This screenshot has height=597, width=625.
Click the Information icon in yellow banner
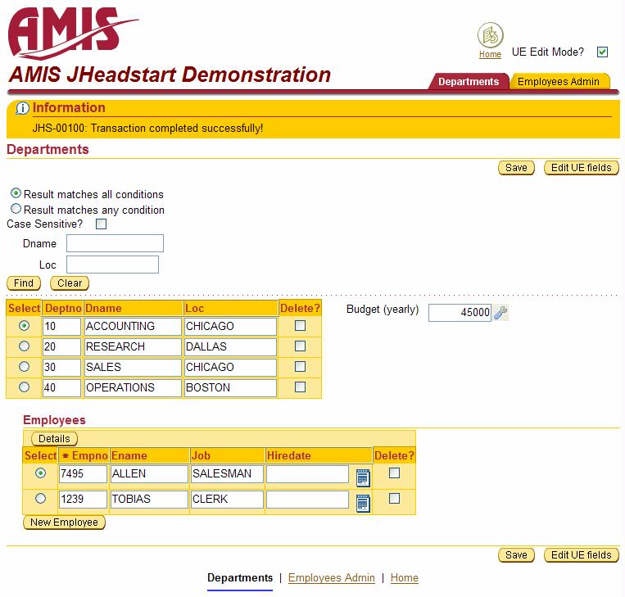coord(22,108)
